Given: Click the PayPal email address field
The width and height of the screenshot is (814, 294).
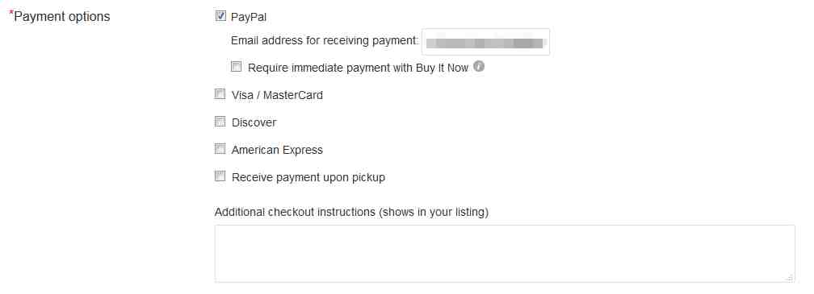Looking at the screenshot, I should tap(485, 42).
